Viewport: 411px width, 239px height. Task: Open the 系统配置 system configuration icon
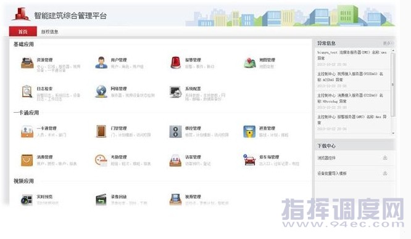[175, 92]
